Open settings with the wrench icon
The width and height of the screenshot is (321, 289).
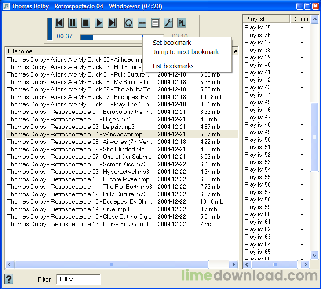coord(168,23)
